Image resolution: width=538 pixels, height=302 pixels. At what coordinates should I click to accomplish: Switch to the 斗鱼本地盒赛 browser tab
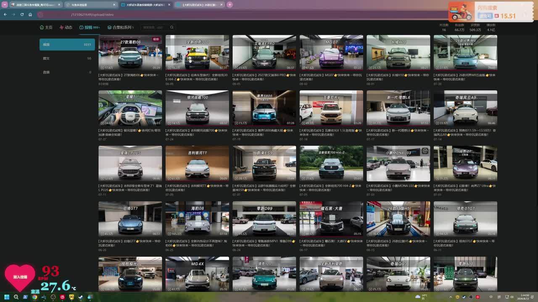(91, 5)
